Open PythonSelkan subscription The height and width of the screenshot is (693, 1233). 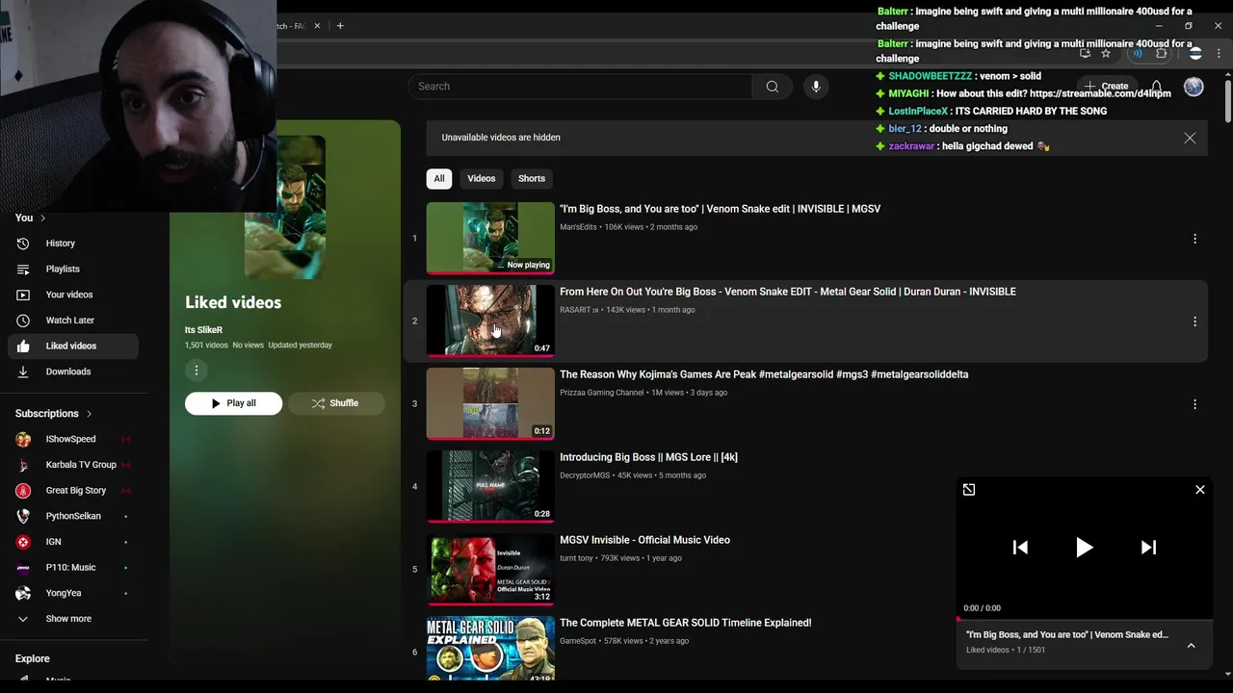[73, 516]
